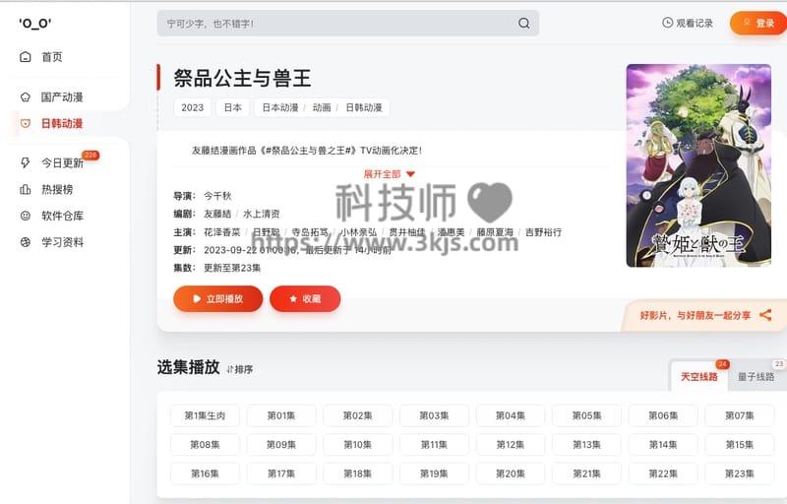Click the lightning icon beside 今日更新
Viewport: 787px width, 504px height.
click(26, 162)
